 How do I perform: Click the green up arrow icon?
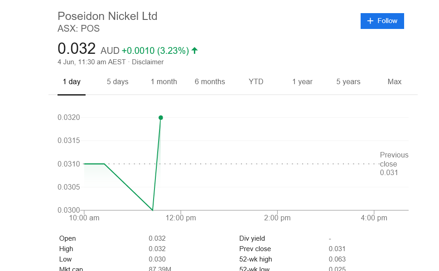(x=195, y=51)
